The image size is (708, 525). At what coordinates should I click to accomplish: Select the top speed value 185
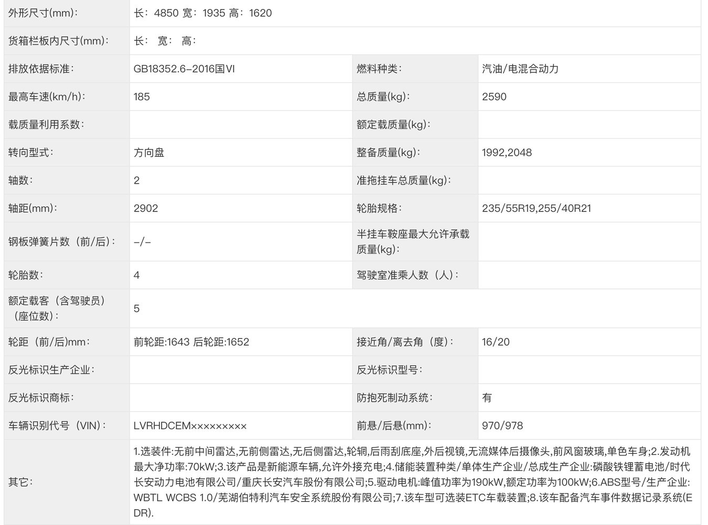click(x=142, y=97)
